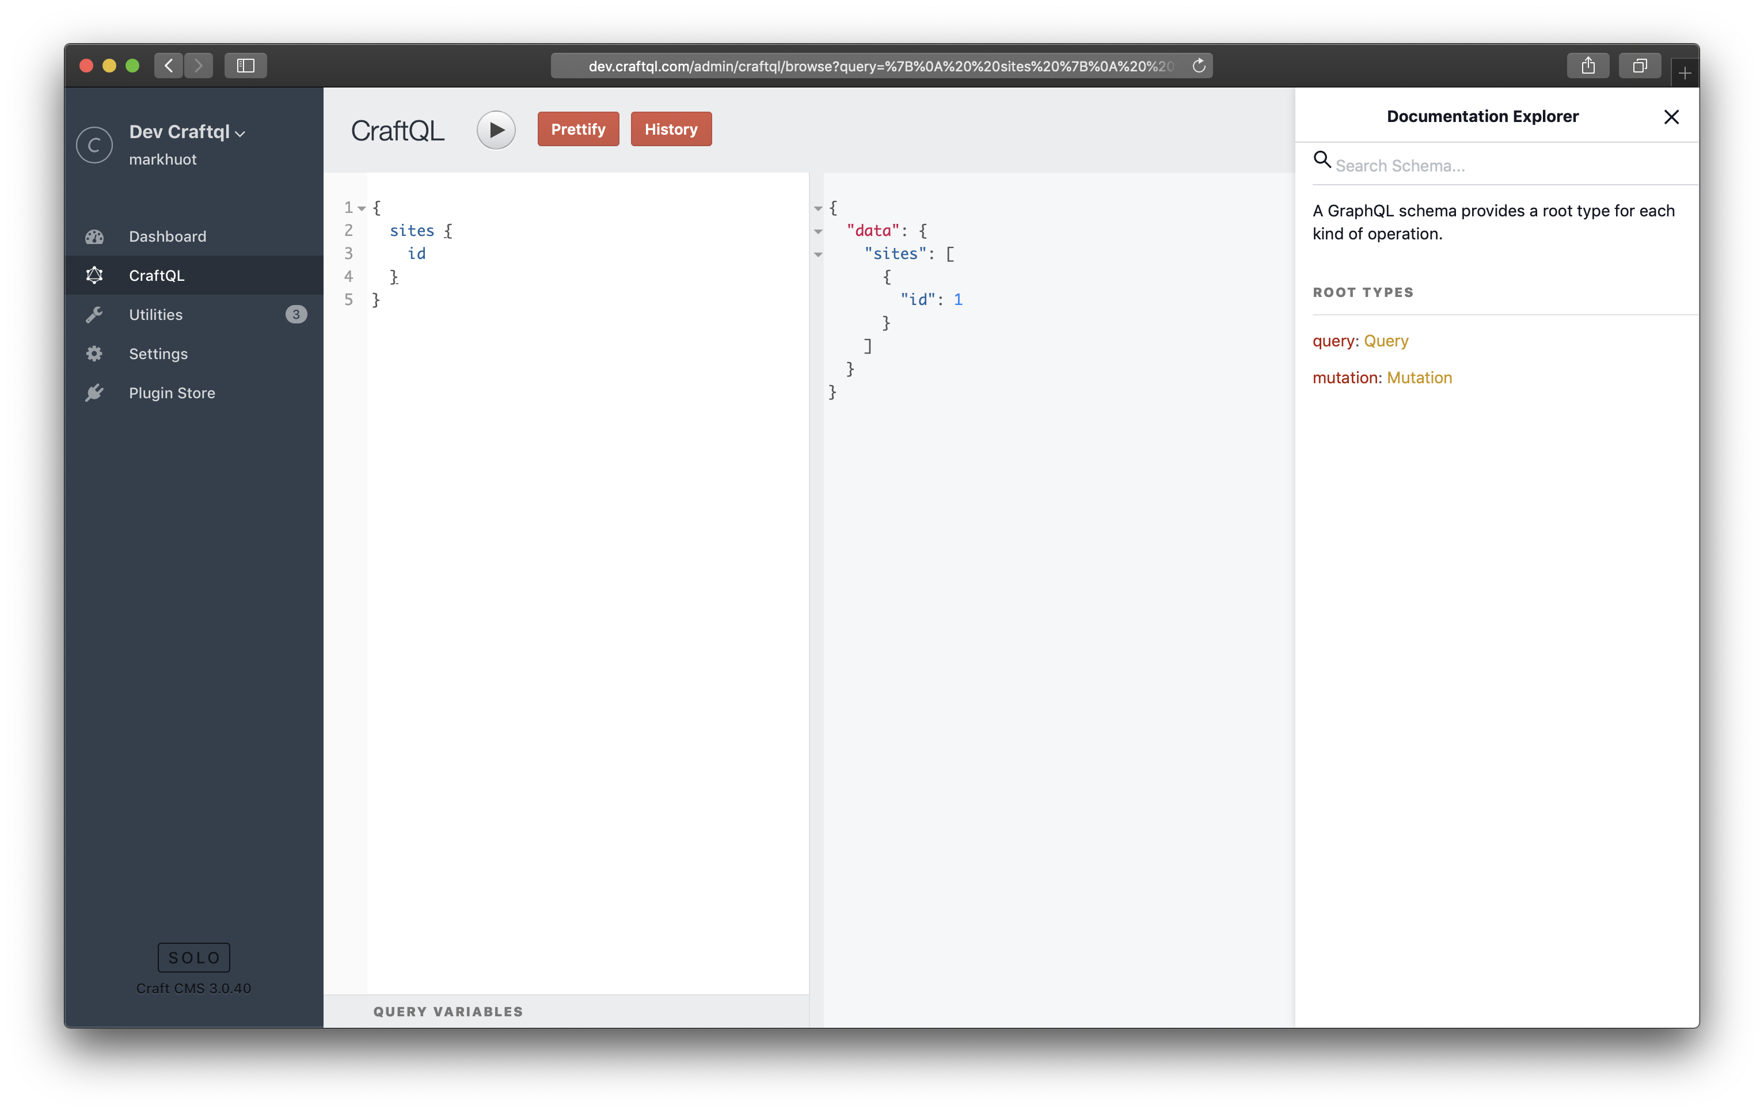Reload the page with the refresh icon

click(x=1199, y=66)
